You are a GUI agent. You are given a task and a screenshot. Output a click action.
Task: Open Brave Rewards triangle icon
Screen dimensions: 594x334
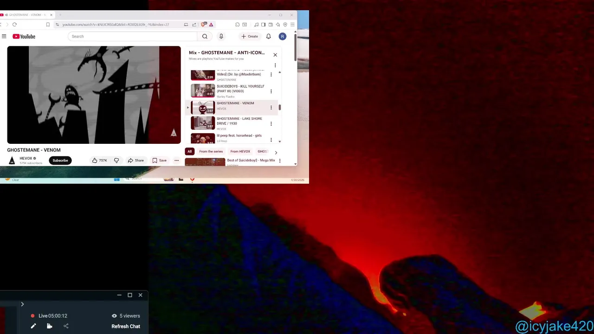click(x=211, y=25)
